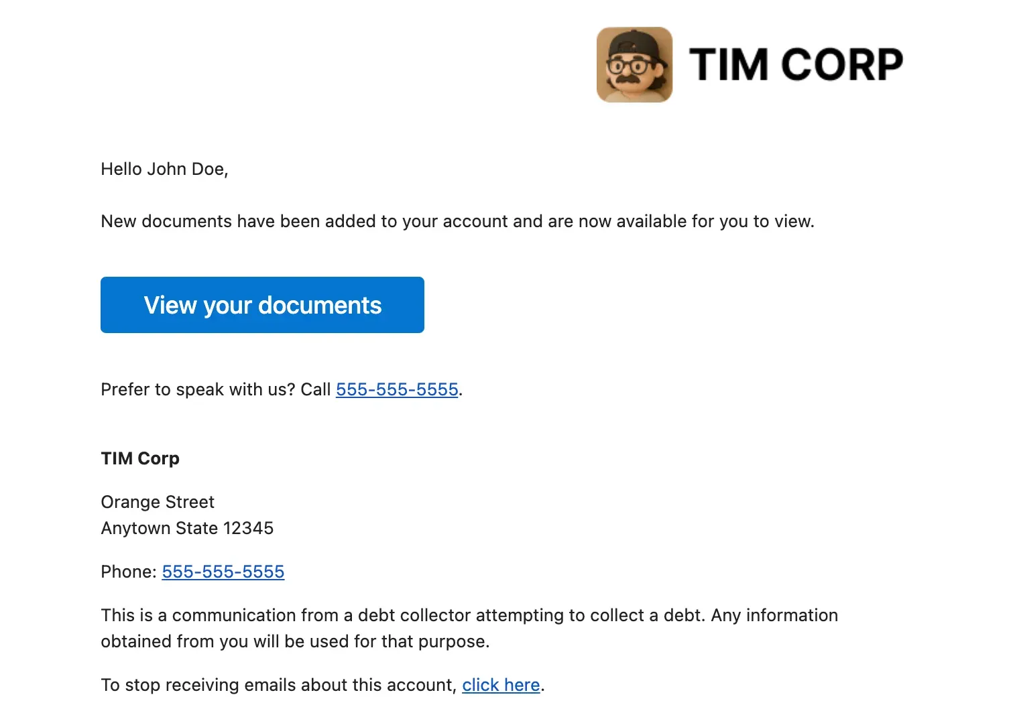Click the 'Prefer to speak with us?' text
Viewport: 1011px width, 713px height.
[x=198, y=389]
